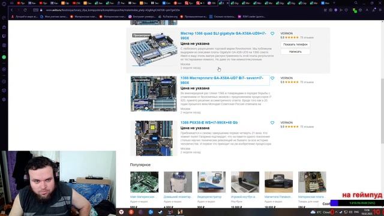Open the blue circular app icon in taskbar
384x216 pixels.
pyautogui.click(x=151, y=212)
